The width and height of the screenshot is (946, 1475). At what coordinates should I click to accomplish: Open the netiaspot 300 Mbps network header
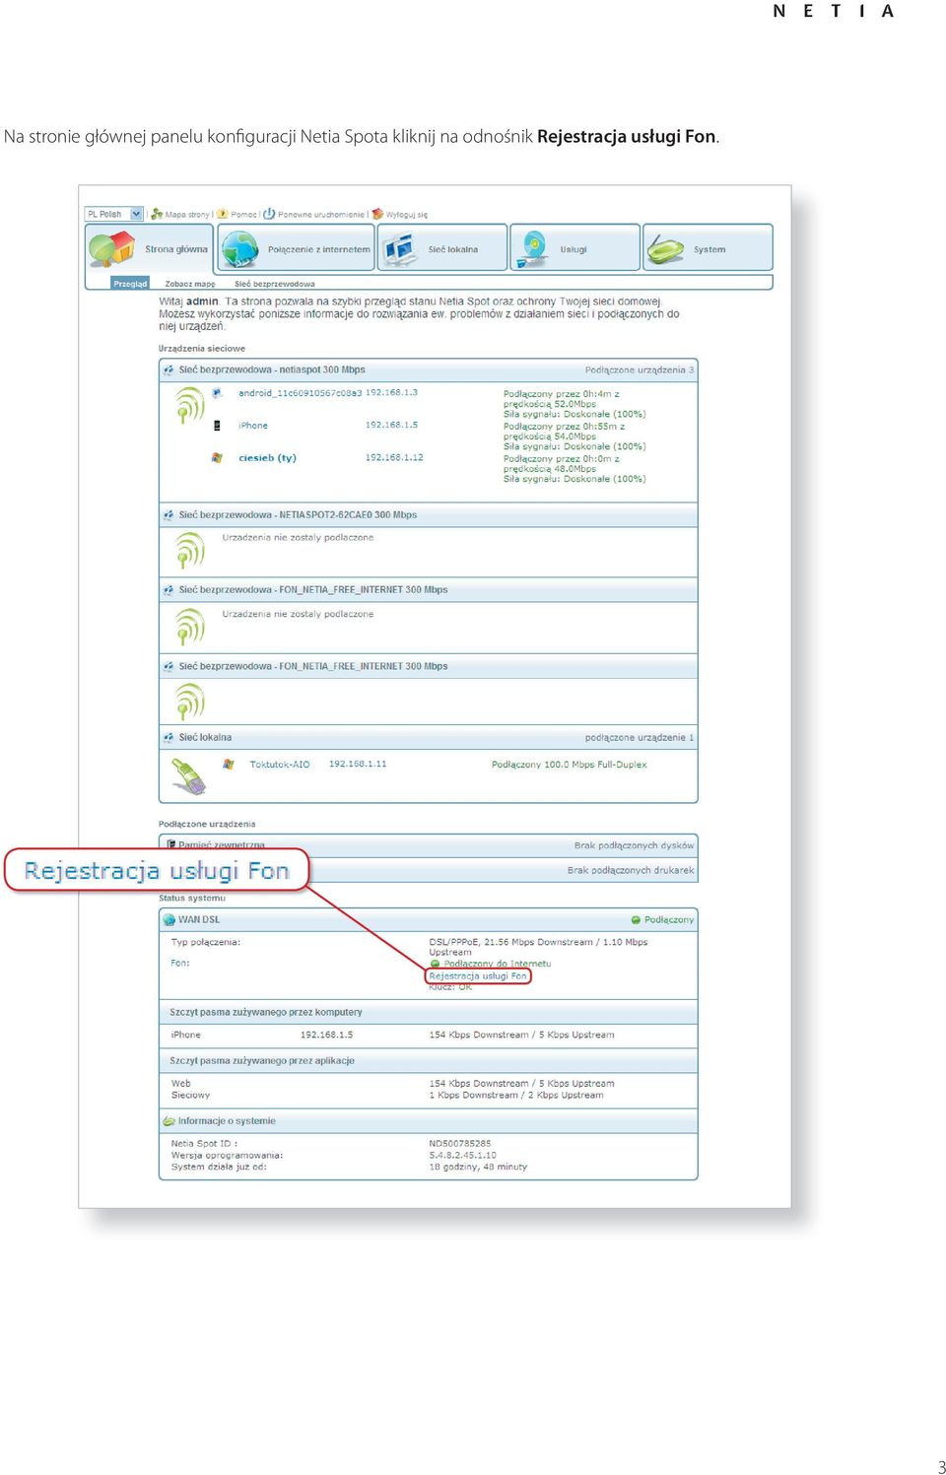point(429,369)
